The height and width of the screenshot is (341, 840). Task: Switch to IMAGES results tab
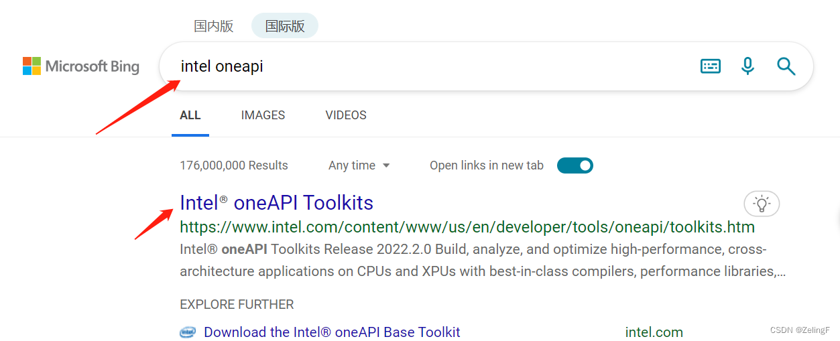coord(263,115)
